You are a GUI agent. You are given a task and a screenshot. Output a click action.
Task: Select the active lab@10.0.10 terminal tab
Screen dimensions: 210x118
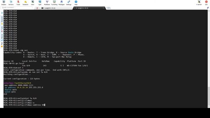[x=89, y=8]
